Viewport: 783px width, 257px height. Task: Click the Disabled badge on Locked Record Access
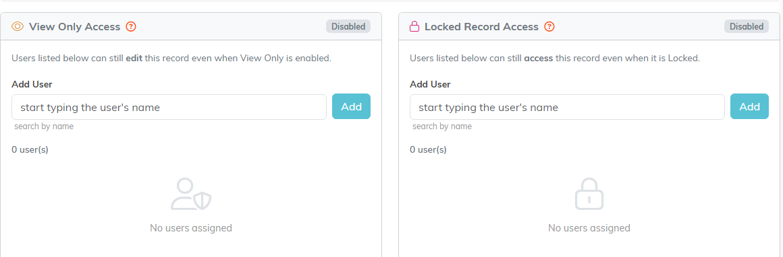tap(747, 26)
